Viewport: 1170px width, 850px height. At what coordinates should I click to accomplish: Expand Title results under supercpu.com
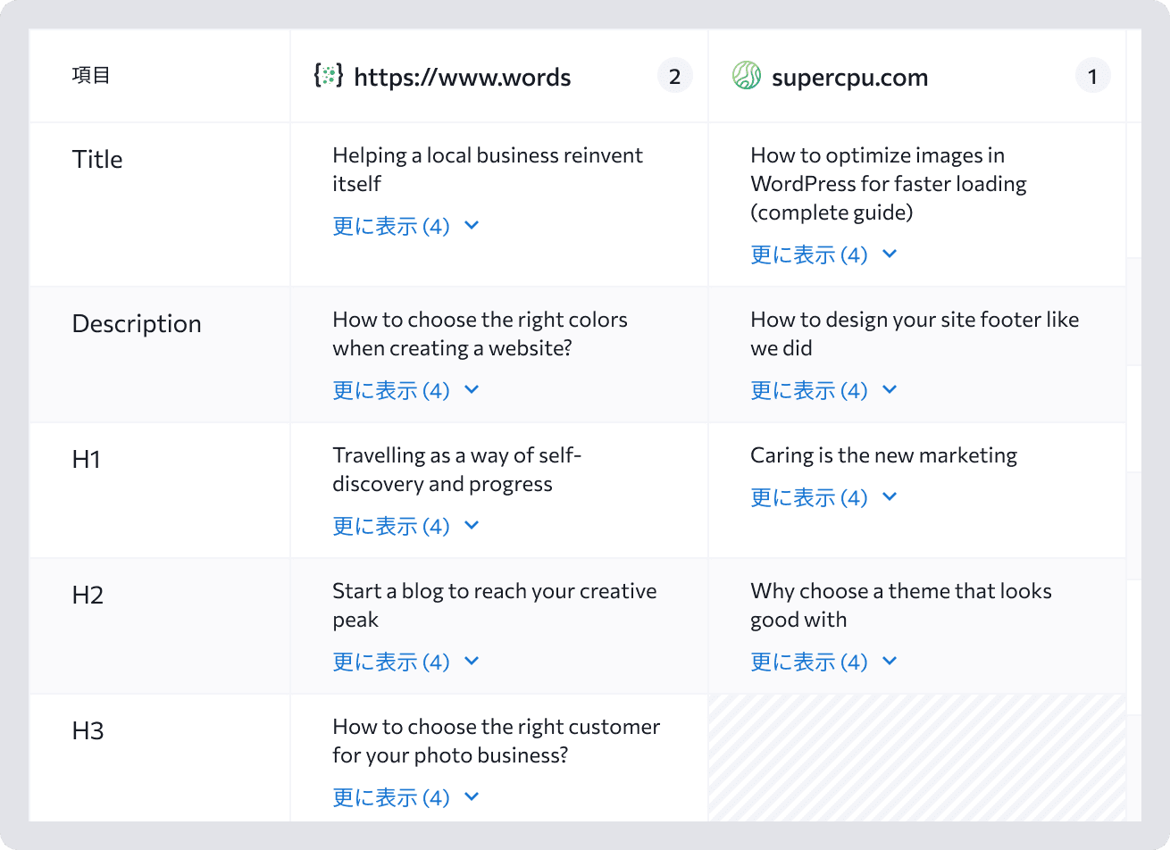(824, 254)
